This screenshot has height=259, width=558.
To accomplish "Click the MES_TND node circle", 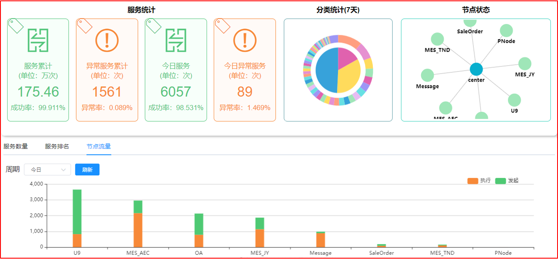I will pyautogui.click(x=437, y=40).
